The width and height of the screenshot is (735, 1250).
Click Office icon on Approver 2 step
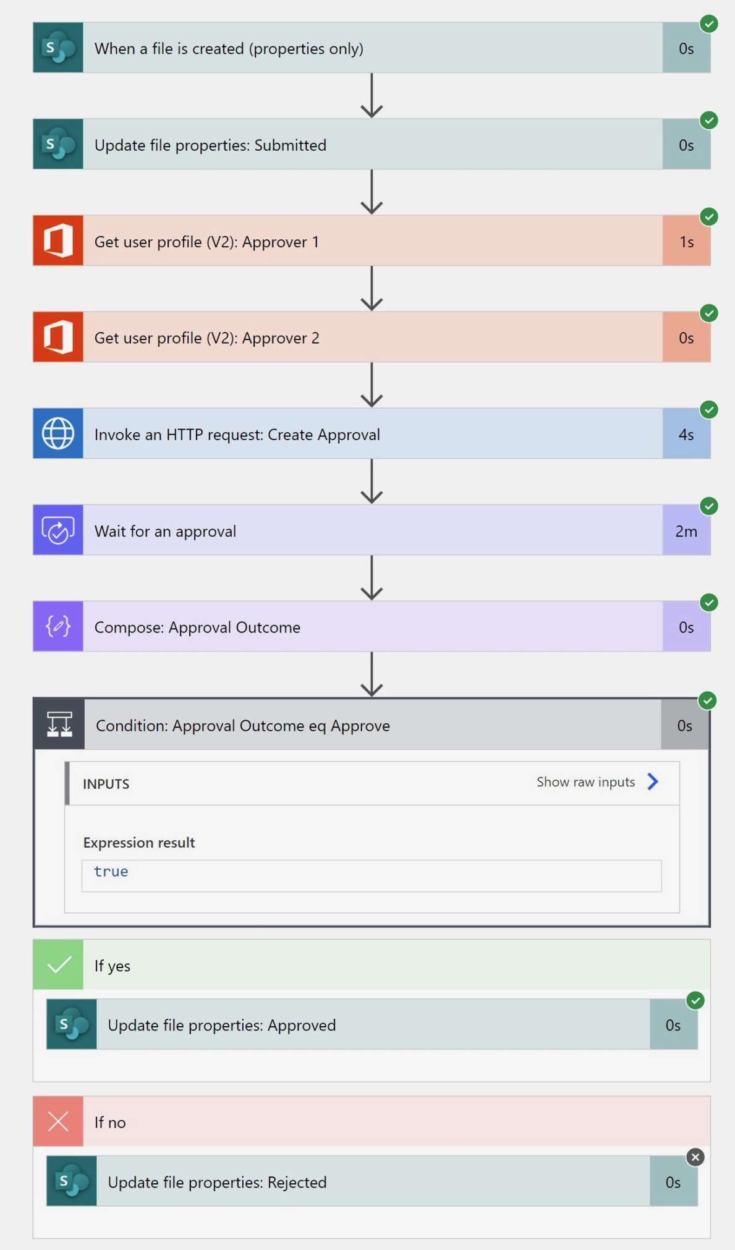pyautogui.click(x=58, y=337)
